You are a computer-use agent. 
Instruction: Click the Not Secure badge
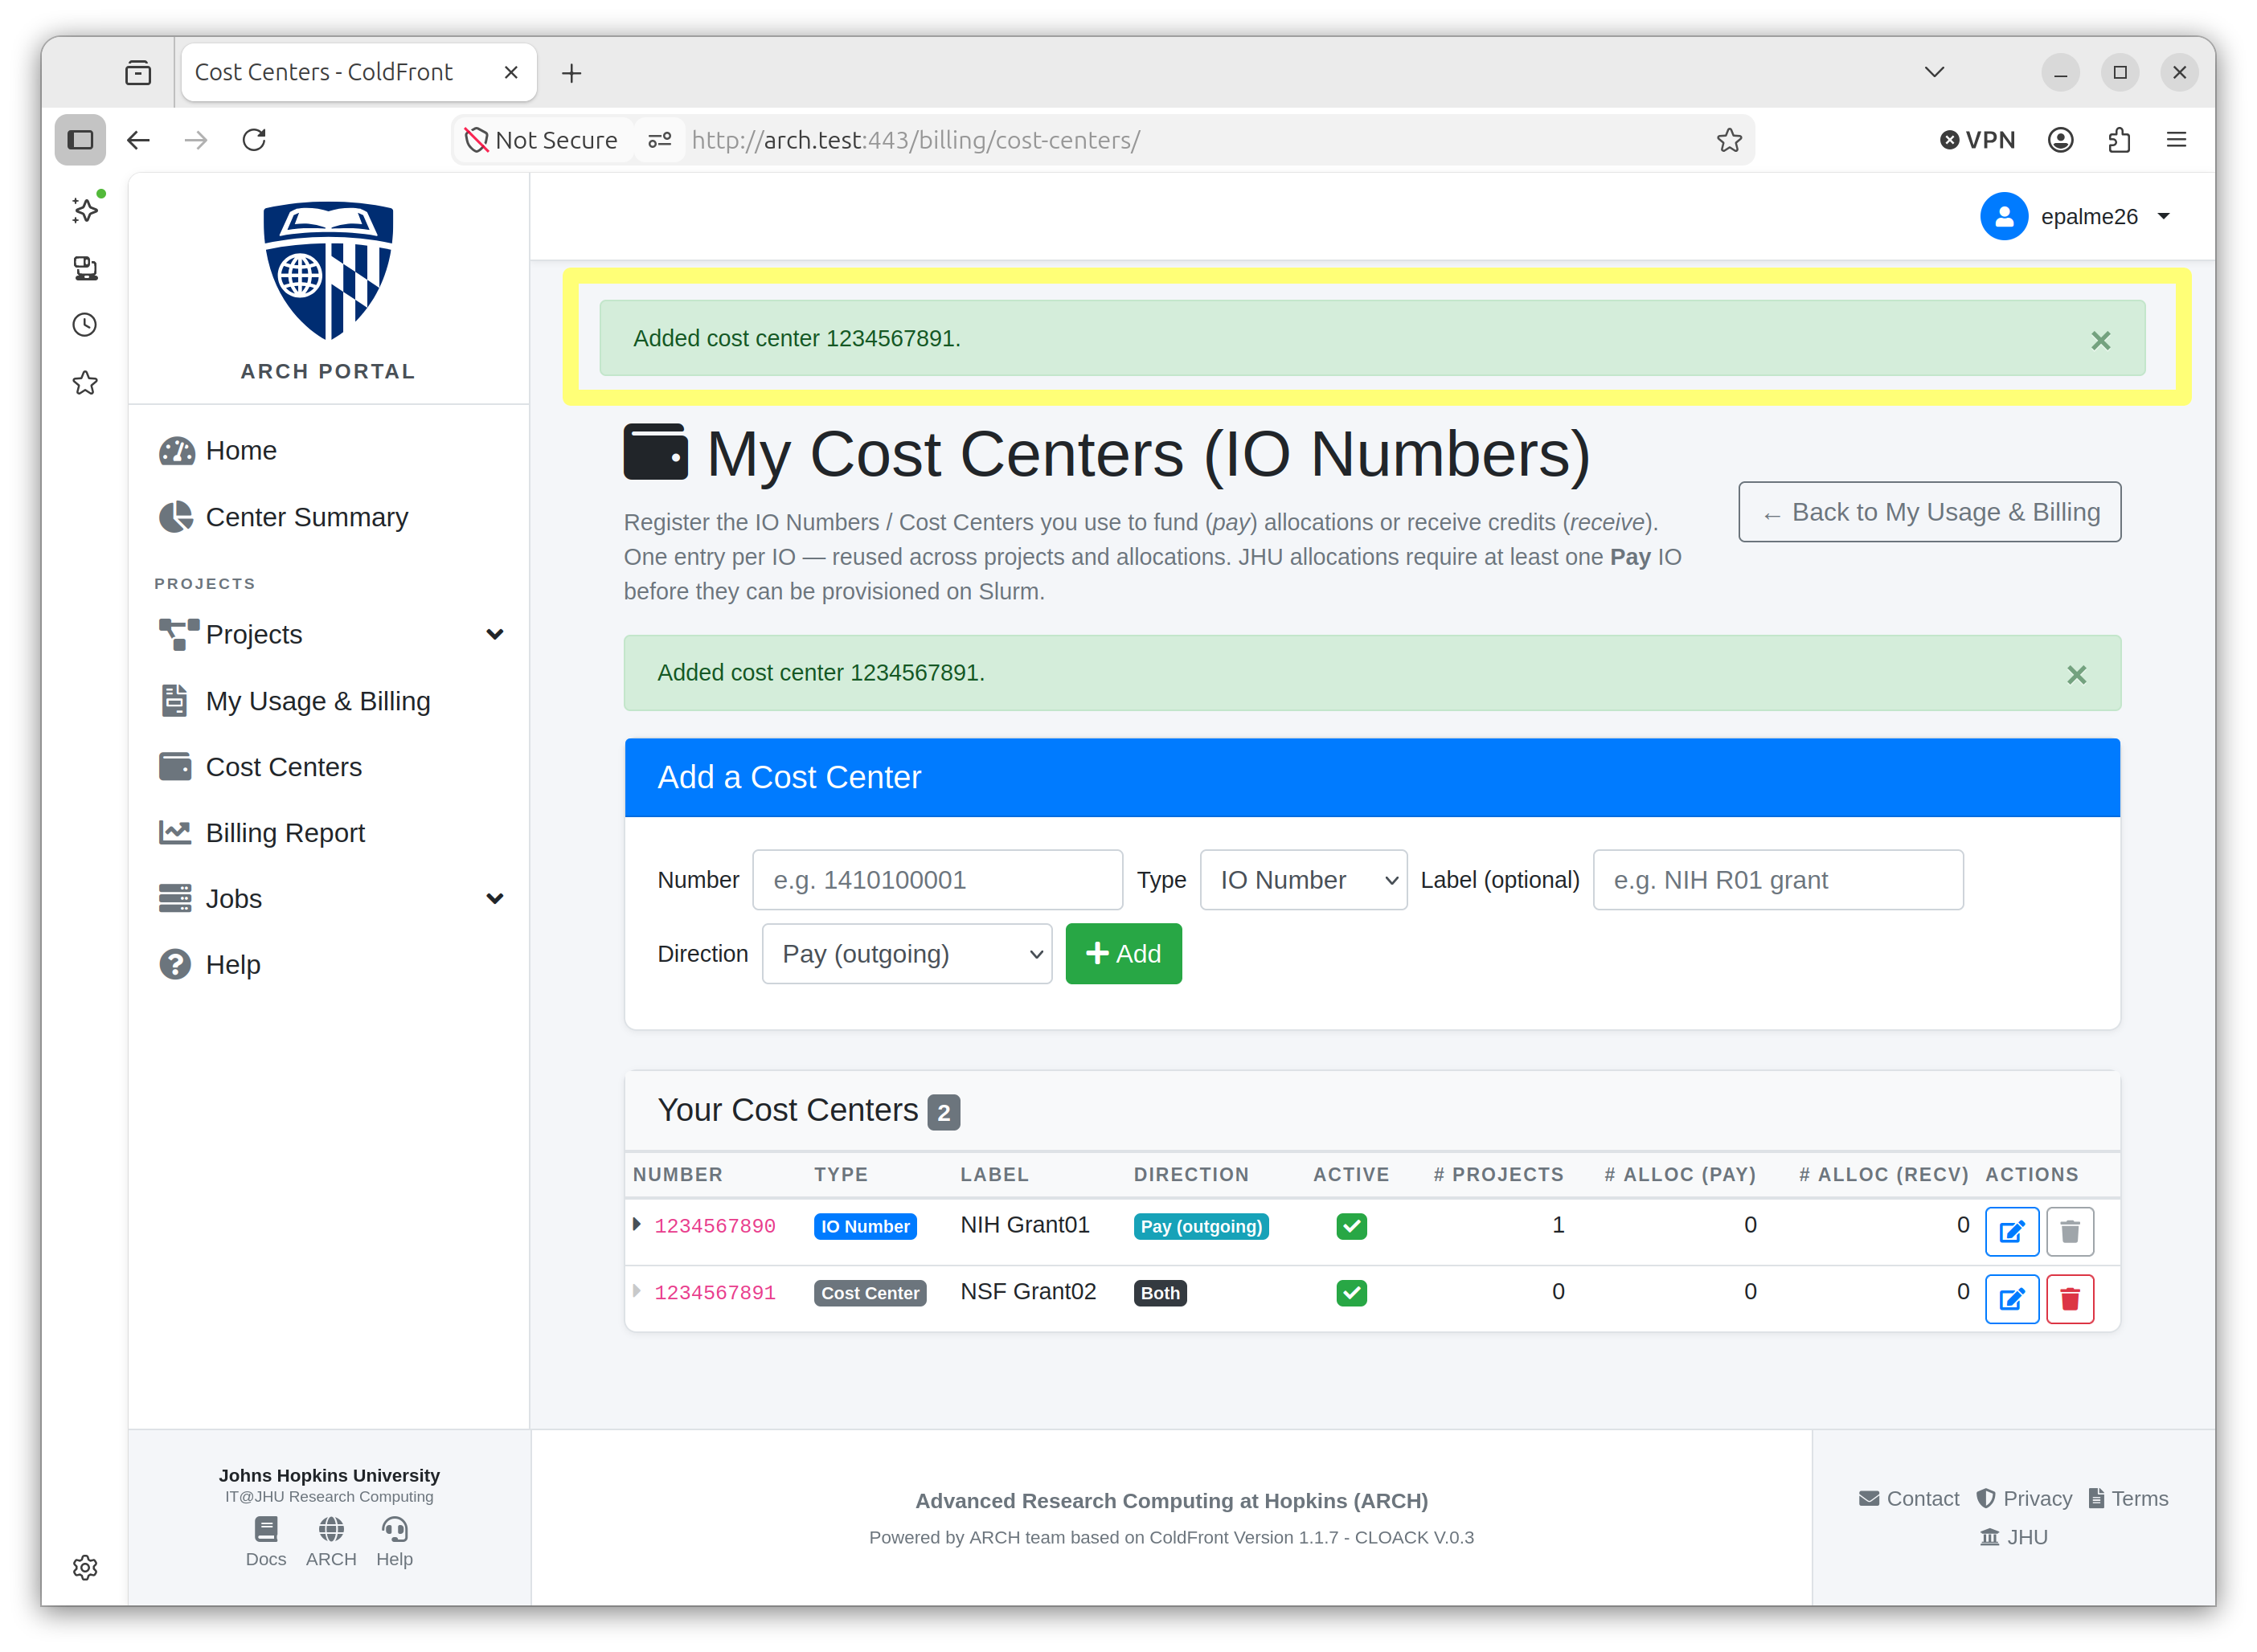541,140
